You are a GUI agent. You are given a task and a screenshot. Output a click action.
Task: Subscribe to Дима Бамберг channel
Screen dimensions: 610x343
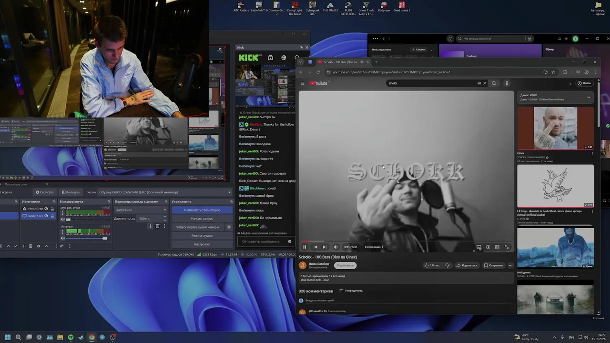(x=345, y=265)
